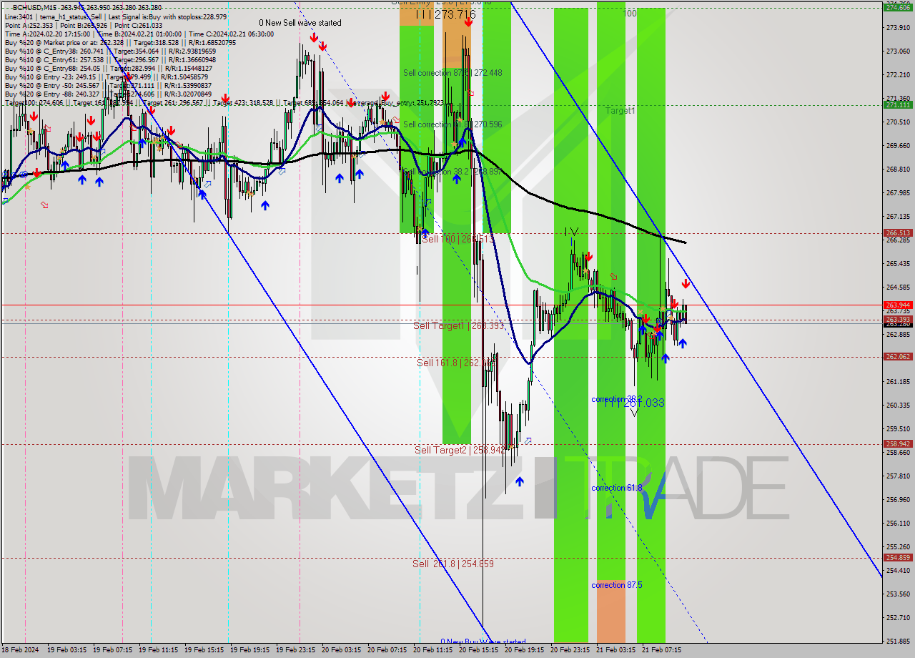Click the 'Buy %10 @ C_Entry61: 257.538' line
Screen dimensions: 915x658
tap(110, 59)
